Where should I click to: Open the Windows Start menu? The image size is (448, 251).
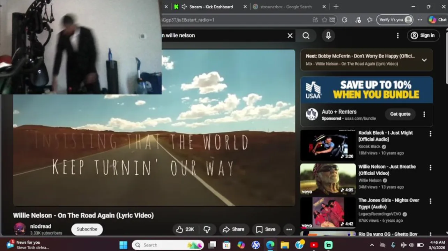tap(124, 245)
